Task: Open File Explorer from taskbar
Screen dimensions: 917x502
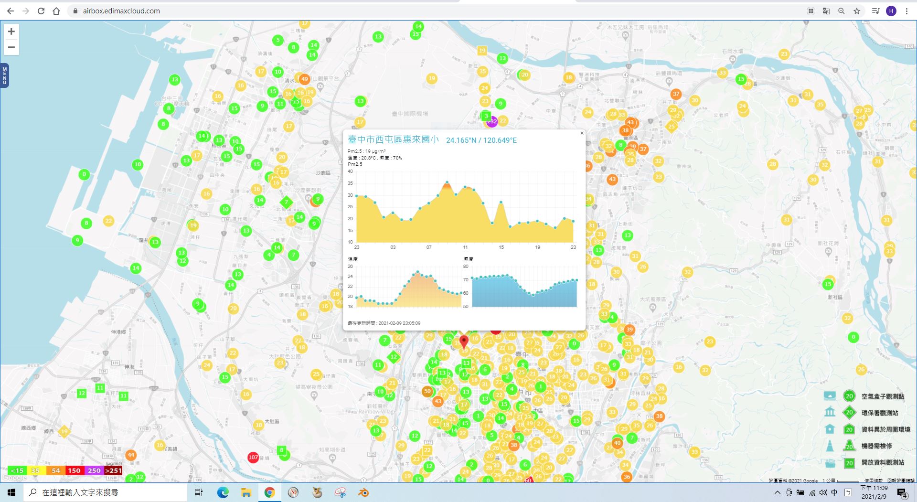Action: point(246,492)
